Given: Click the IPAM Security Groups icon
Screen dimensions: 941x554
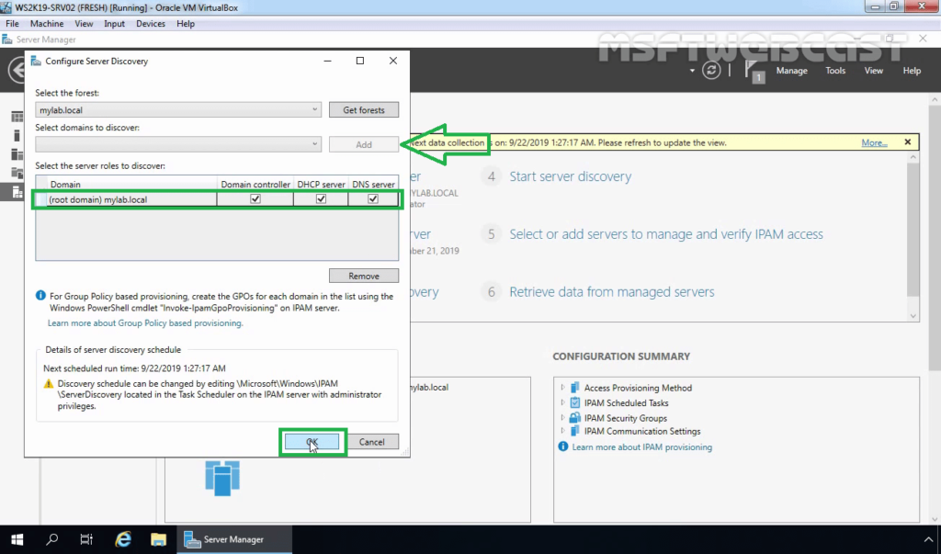Looking at the screenshot, I should click(575, 418).
